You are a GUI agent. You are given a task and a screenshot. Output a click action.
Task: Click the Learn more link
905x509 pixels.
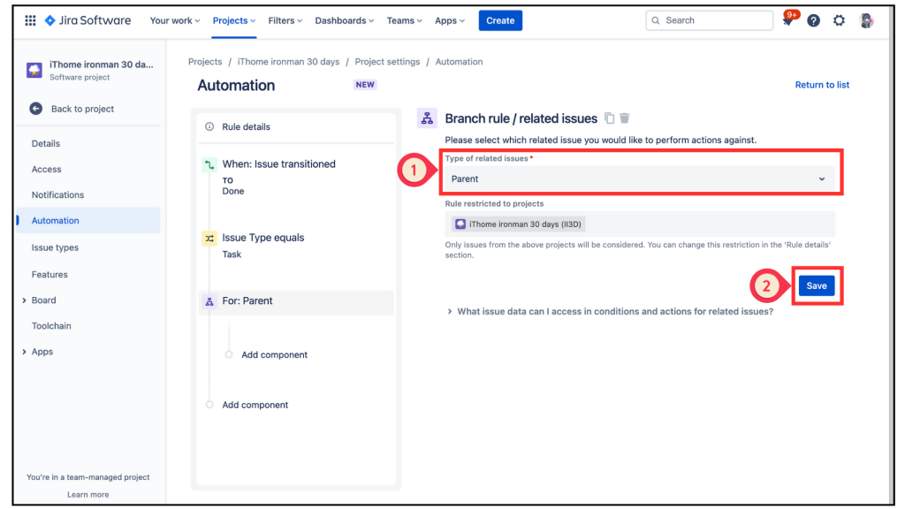pyautogui.click(x=87, y=495)
